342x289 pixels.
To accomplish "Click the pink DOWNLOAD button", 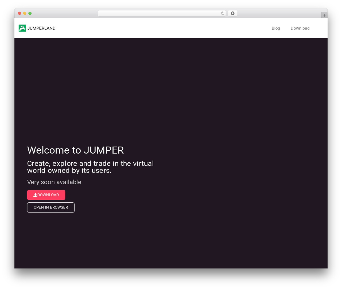I will [46, 195].
